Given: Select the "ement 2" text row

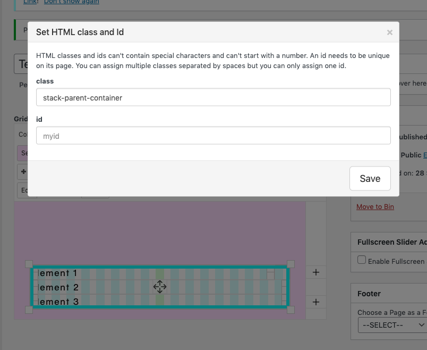Looking at the screenshot, I should pos(58,288).
